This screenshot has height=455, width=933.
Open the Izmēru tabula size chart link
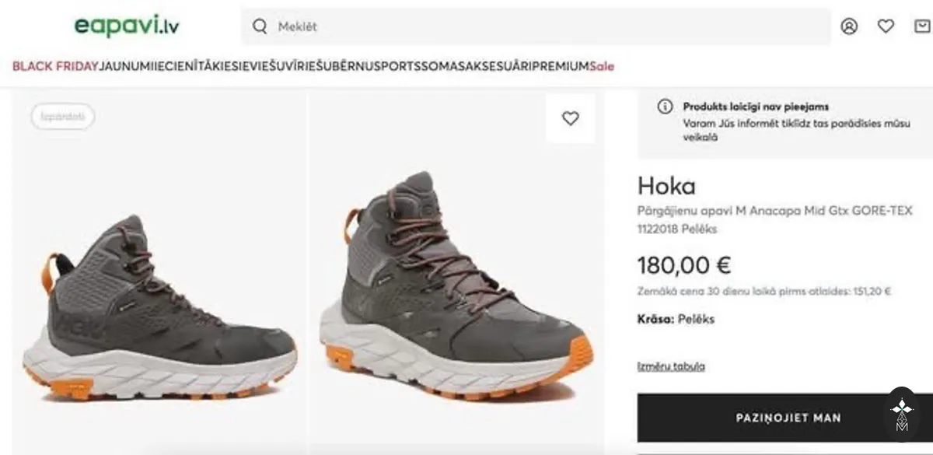[x=671, y=366]
